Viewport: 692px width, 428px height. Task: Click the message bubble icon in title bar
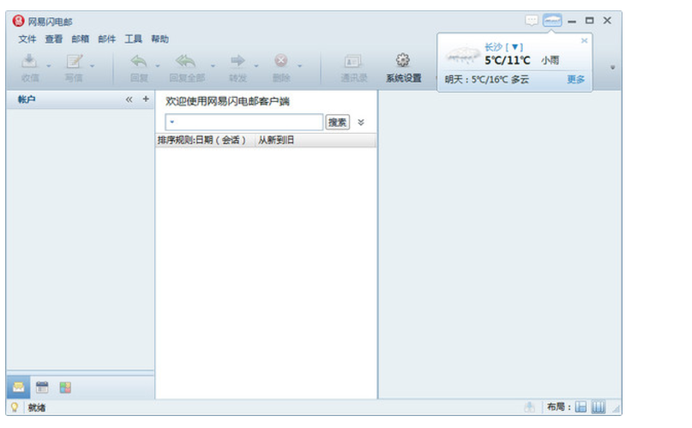(x=532, y=21)
